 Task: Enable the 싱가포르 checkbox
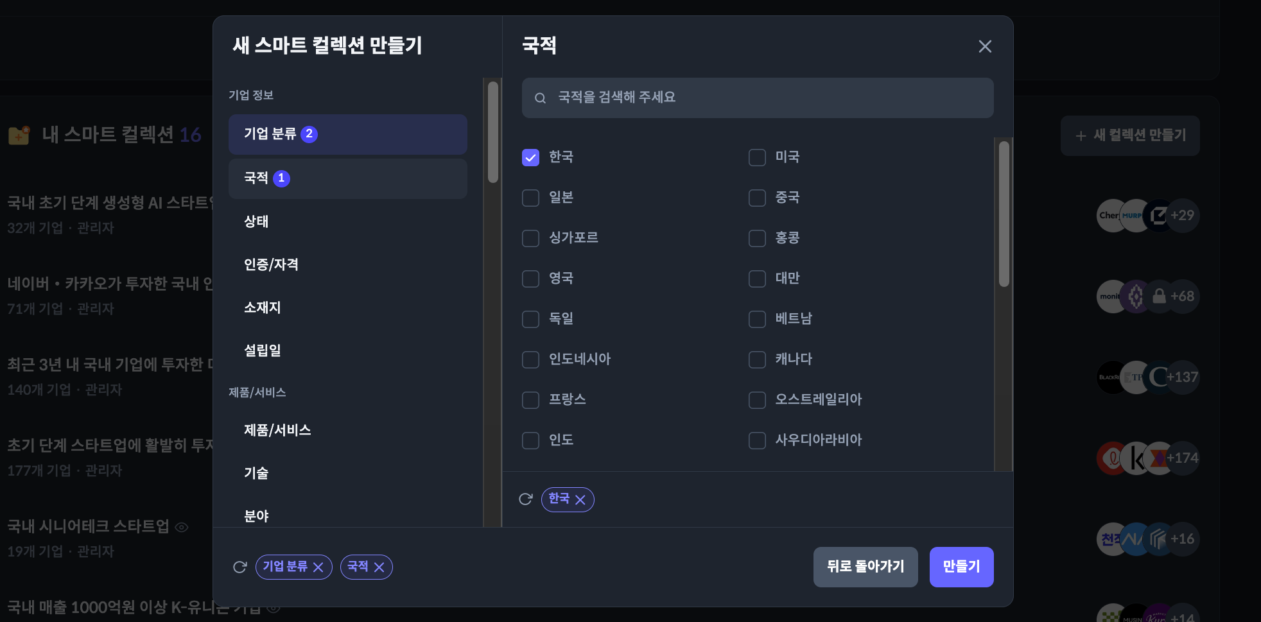(531, 238)
